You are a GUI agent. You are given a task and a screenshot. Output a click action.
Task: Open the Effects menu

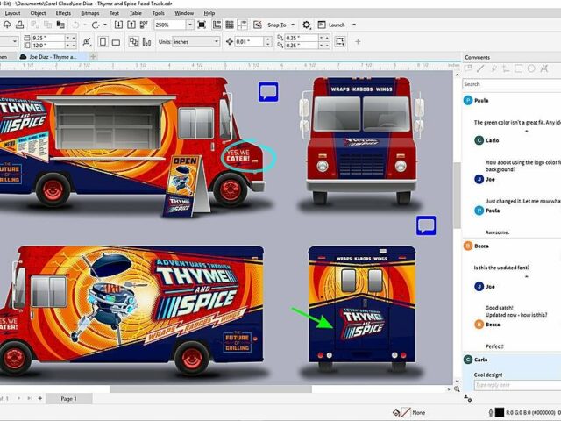(x=63, y=13)
